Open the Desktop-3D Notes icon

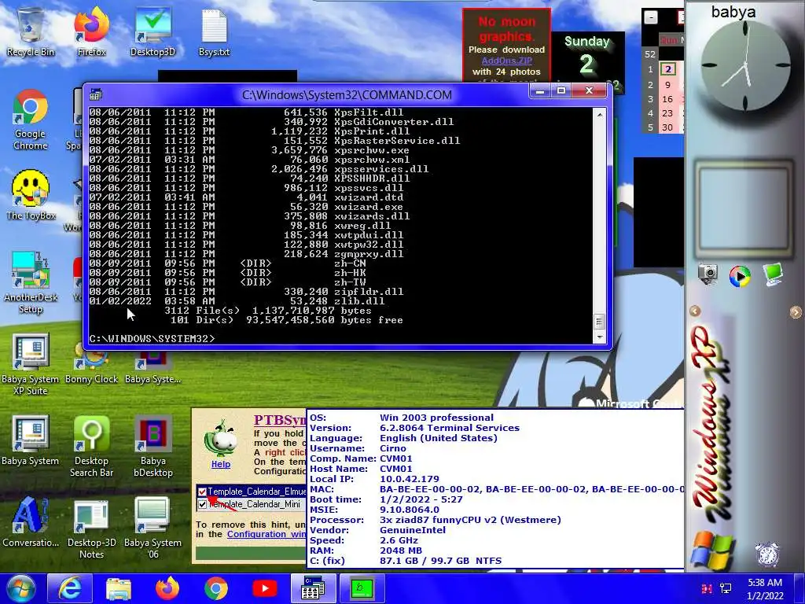(91, 528)
